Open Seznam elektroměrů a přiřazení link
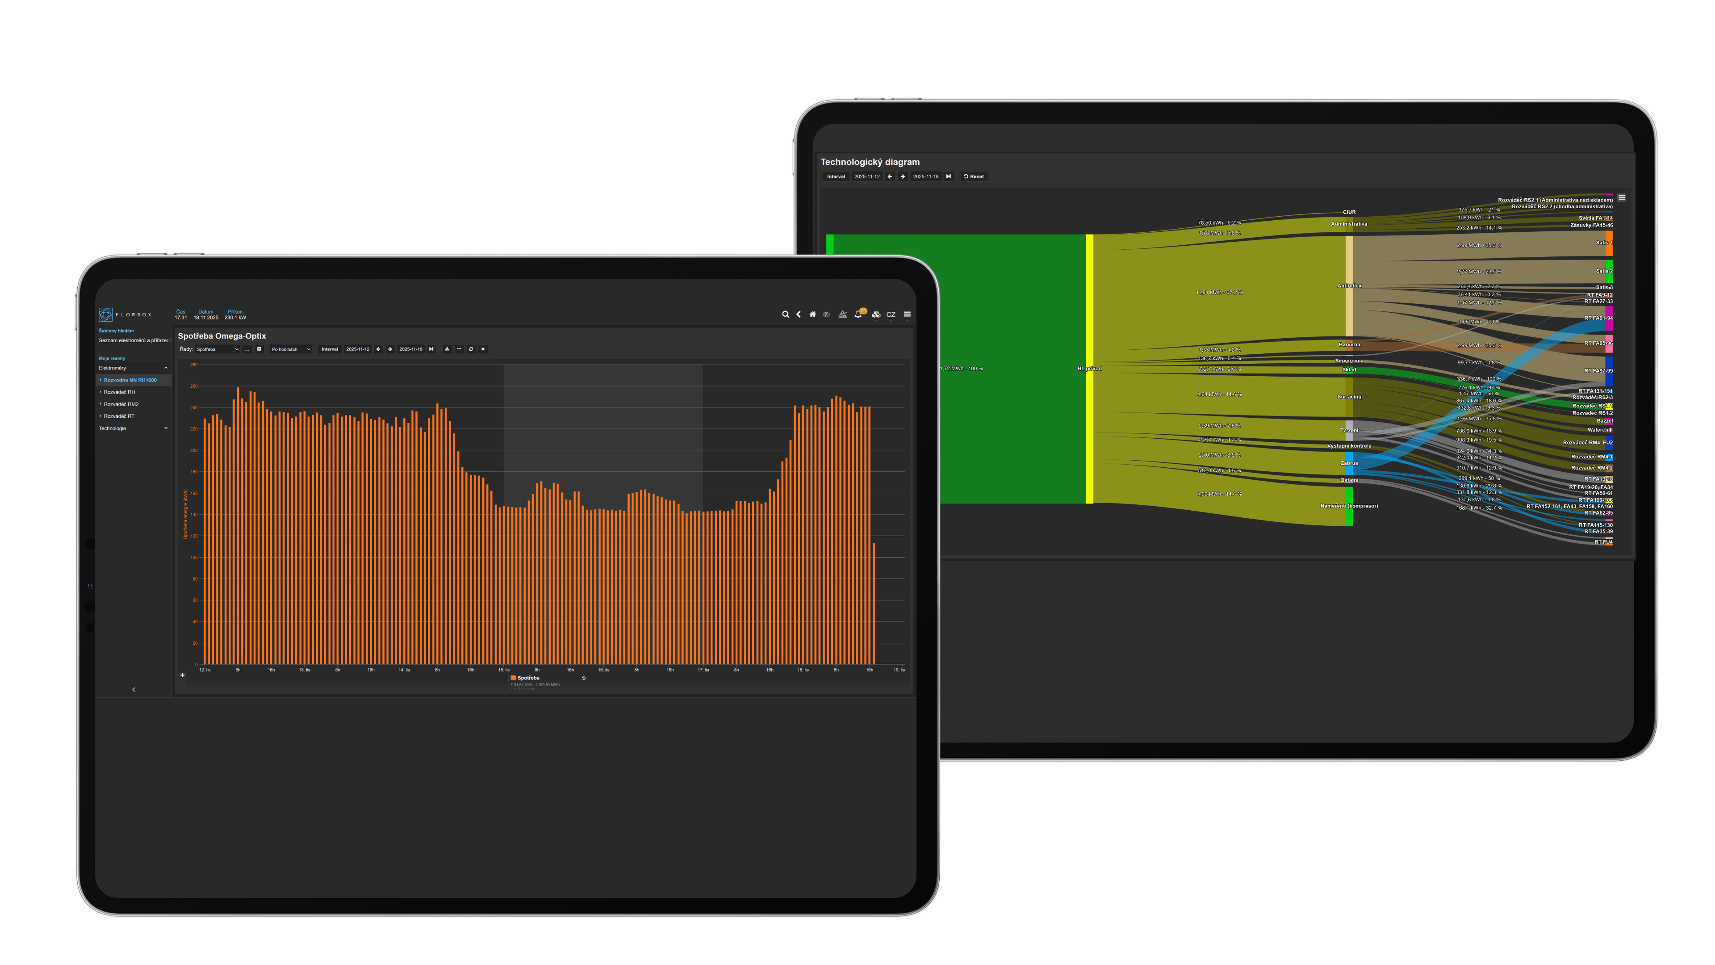This screenshot has height=965, width=1715. tap(134, 340)
